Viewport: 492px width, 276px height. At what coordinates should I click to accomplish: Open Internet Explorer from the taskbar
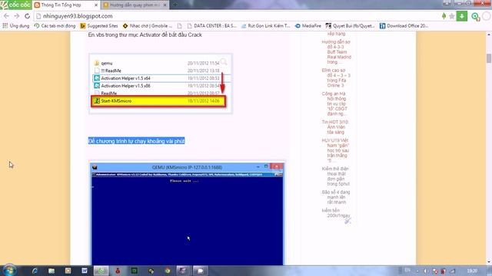click(35, 271)
